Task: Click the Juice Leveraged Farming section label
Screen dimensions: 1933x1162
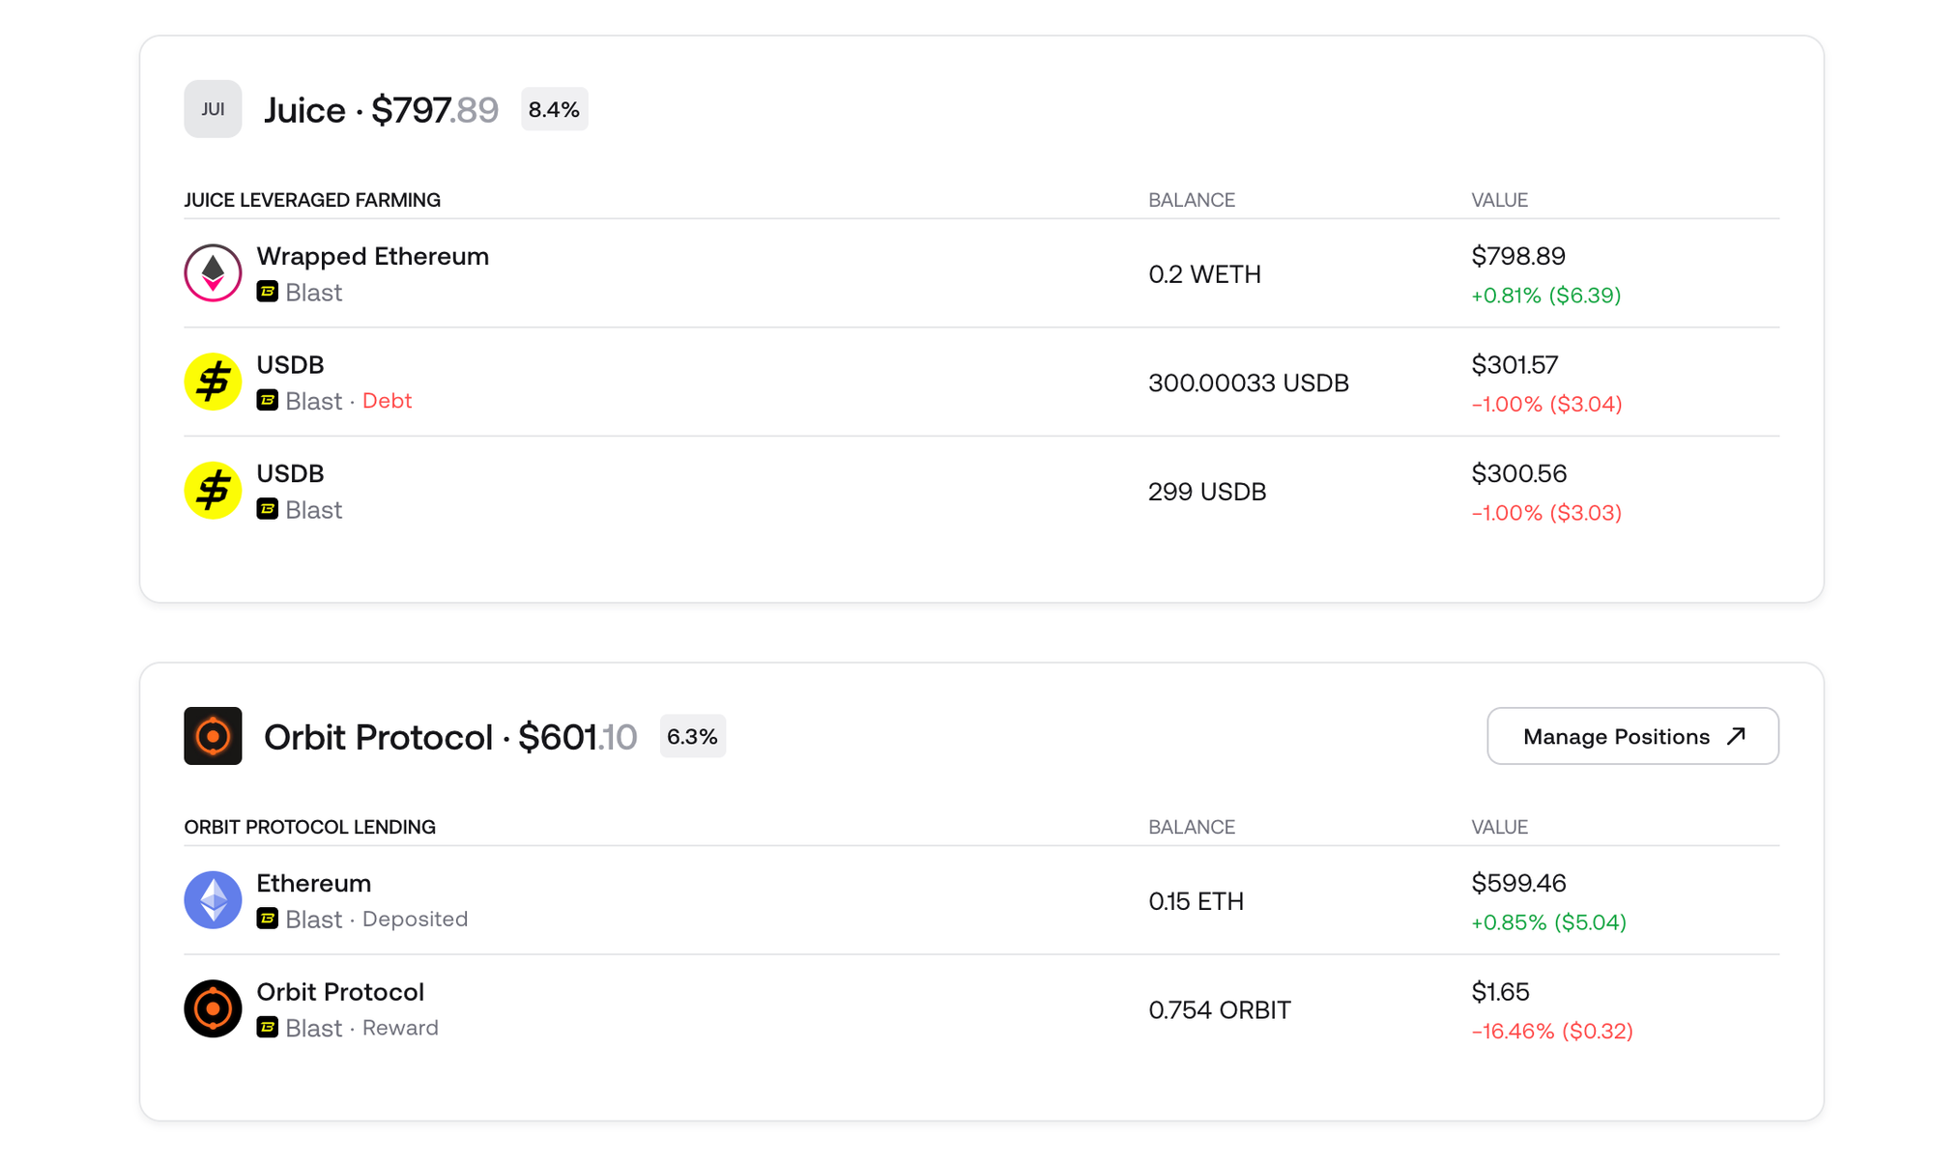Action: pos(312,200)
